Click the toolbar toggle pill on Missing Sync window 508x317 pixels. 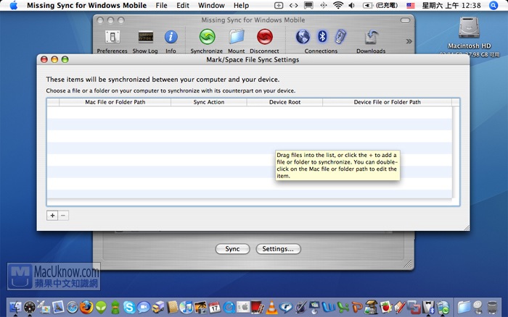(x=405, y=20)
